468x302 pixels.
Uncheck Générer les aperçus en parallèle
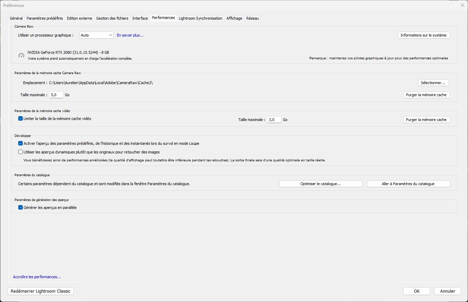pyautogui.click(x=20, y=208)
